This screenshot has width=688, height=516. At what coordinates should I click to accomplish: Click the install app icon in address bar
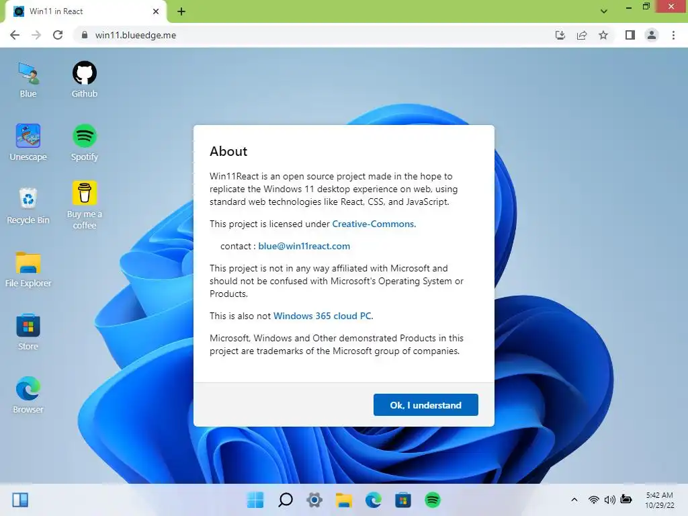coord(560,35)
